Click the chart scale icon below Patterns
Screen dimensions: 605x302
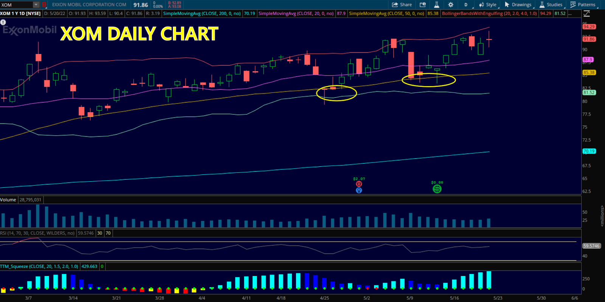click(586, 14)
